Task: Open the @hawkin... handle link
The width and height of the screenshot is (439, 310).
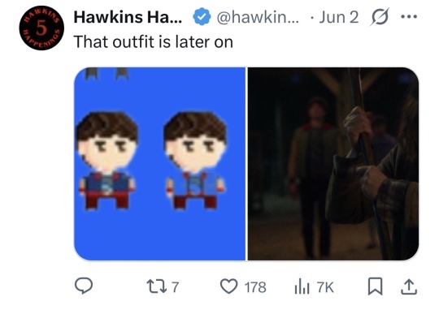Action: [x=258, y=17]
